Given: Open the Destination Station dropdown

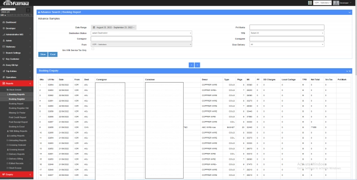Looking at the screenshot, I should (141, 33).
